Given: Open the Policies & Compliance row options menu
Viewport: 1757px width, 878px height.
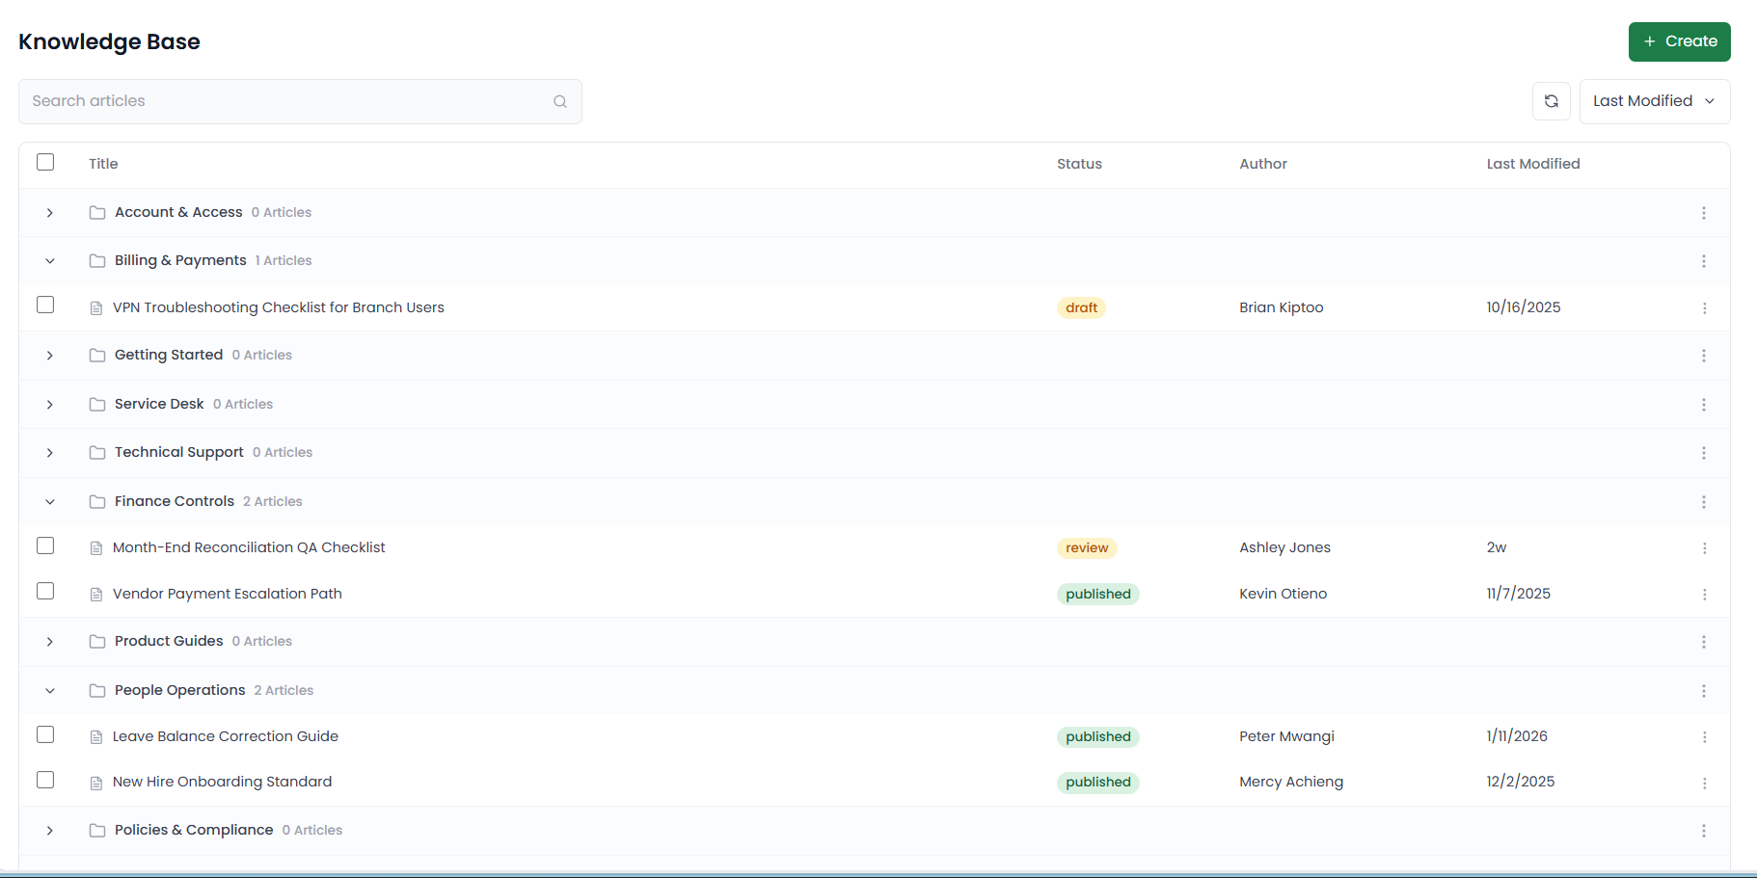Looking at the screenshot, I should [x=1703, y=831].
